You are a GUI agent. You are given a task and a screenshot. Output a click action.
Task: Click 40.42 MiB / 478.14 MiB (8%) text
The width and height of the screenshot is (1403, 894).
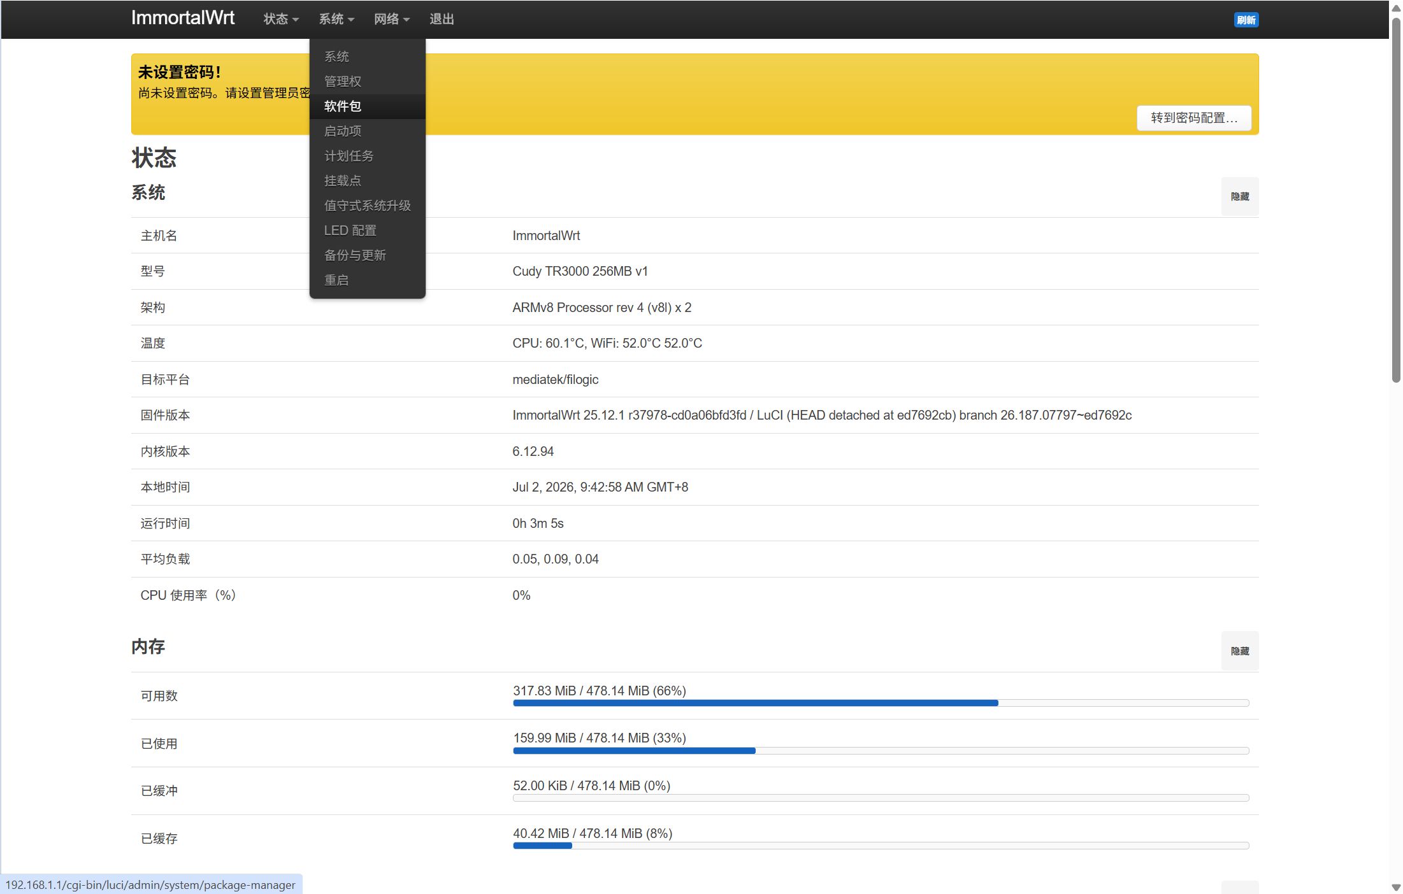tap(593, 834)
